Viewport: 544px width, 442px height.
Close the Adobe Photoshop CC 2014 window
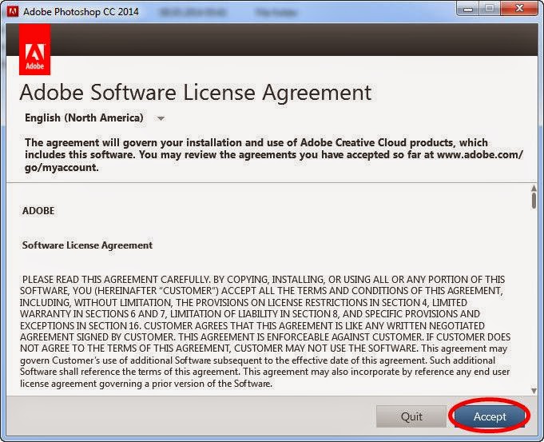coord(519,9)
